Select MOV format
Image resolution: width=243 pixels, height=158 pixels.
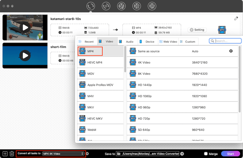tap(100, 74)
